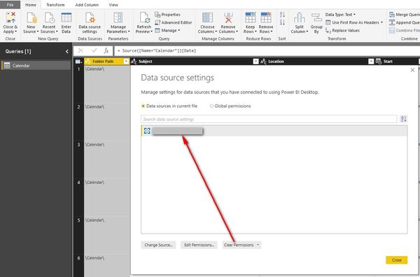Close the dialog with X button
The height and width of the screenshot is (277, 420).
[412, 70]
